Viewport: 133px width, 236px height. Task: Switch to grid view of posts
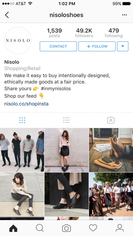coord(22,120)
